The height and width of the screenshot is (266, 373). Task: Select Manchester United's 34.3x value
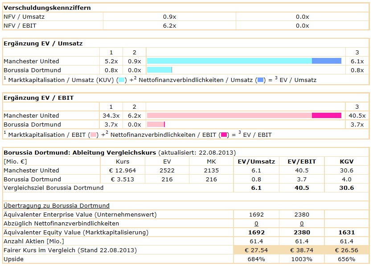pyautogui.click(x=111, y=116)
